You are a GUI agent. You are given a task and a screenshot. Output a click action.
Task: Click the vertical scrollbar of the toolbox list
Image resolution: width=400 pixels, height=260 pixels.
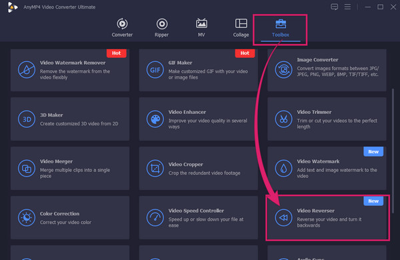coord(393,151)
